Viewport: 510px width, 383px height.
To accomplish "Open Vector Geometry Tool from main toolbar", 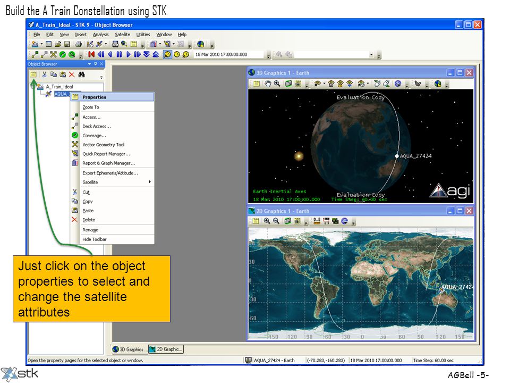I will tap(53, 54).
